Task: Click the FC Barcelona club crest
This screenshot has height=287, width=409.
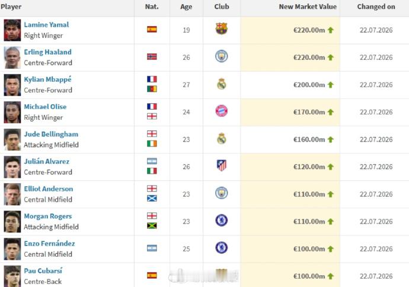Action: pos(222,28)
